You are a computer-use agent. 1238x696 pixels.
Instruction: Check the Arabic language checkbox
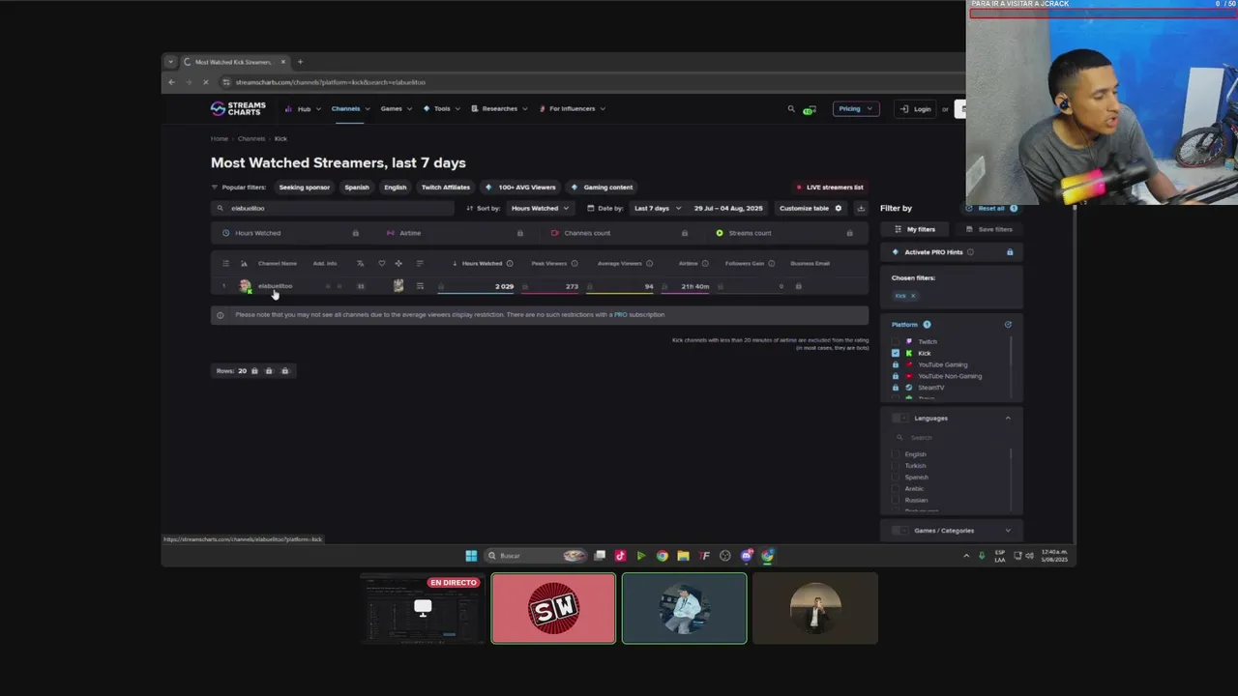pos(896,489)
